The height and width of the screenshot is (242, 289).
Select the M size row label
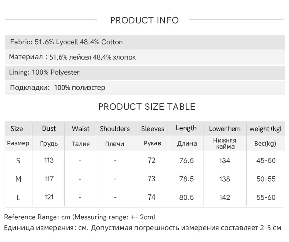click(18, 179)
